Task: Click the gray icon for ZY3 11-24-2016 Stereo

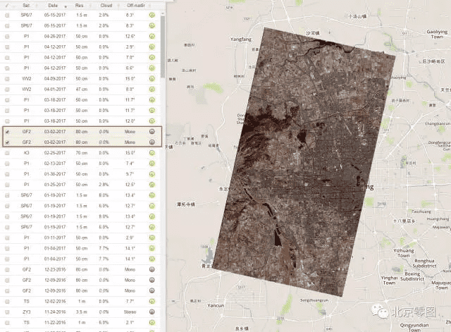Action: (152, 312)
